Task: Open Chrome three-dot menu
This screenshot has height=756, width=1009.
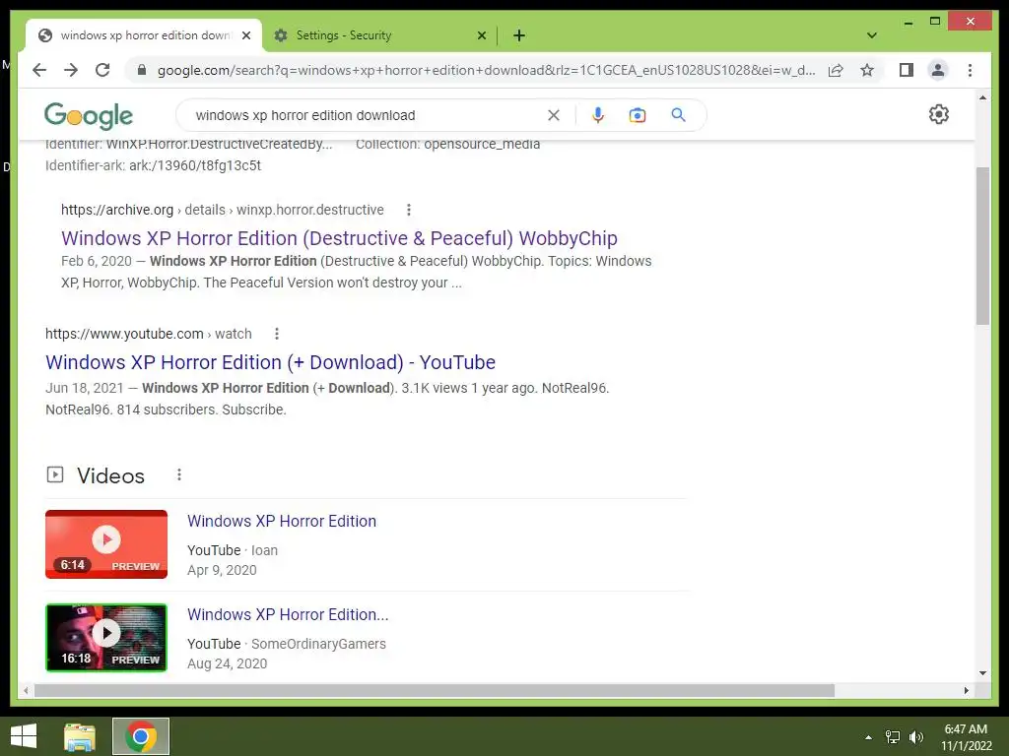Action: 970,70
